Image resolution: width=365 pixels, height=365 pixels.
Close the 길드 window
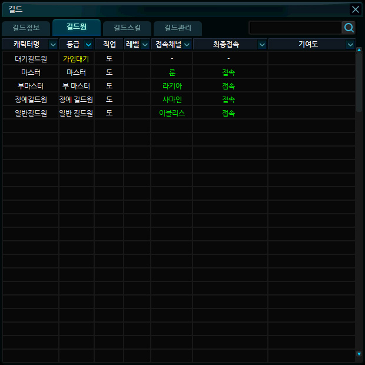point(355,9)
